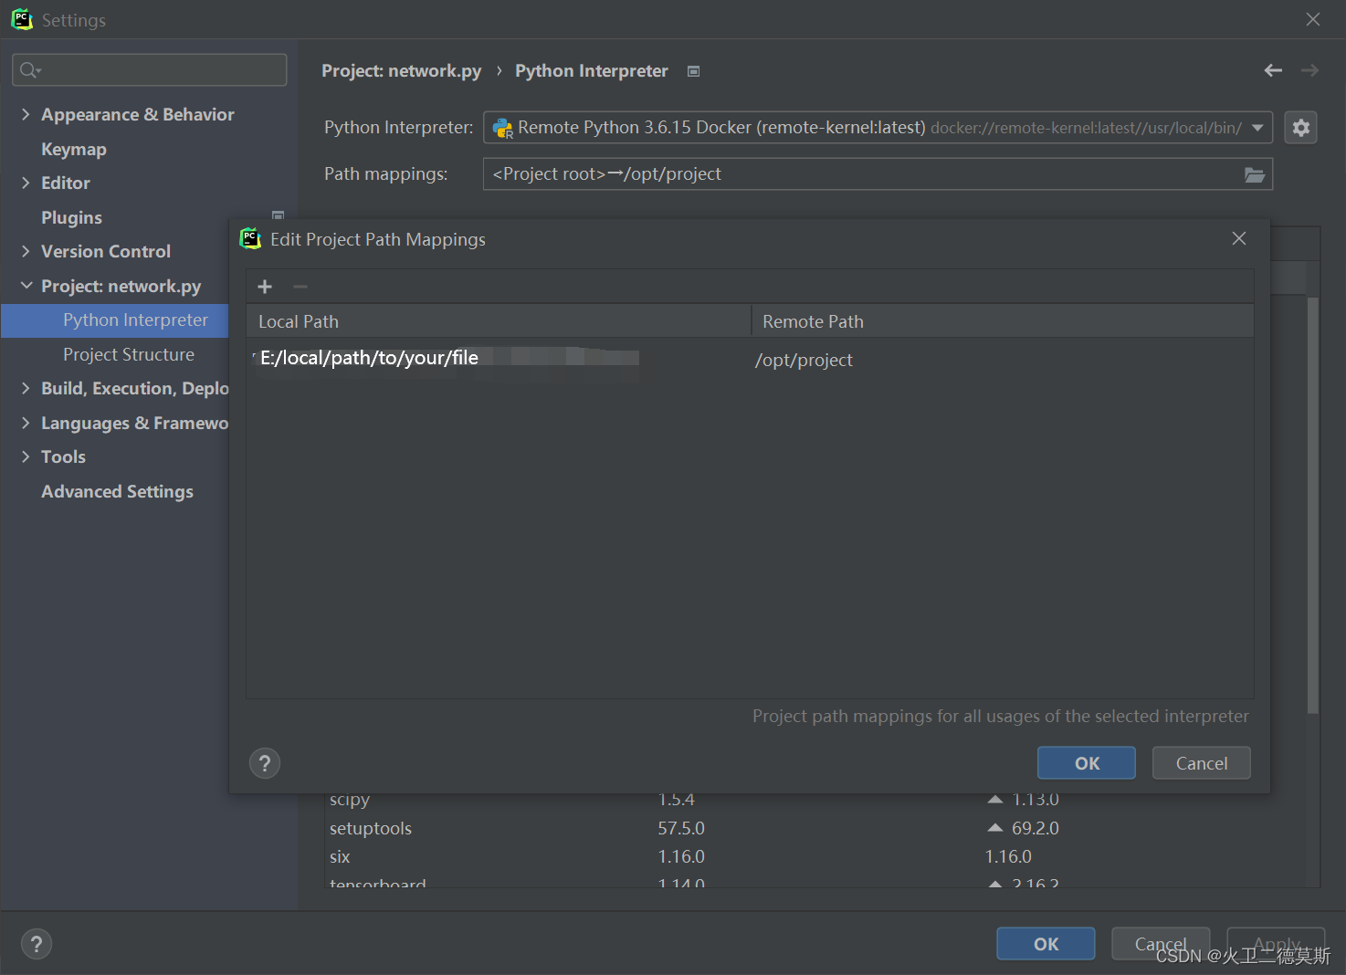1346x975 pixels.
Task: Browse path mappings via the folder icon
Action: pos(1254,173)
